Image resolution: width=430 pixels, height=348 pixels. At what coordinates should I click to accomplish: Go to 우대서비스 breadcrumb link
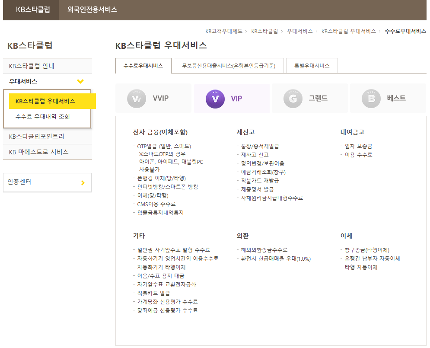(299, 31)
